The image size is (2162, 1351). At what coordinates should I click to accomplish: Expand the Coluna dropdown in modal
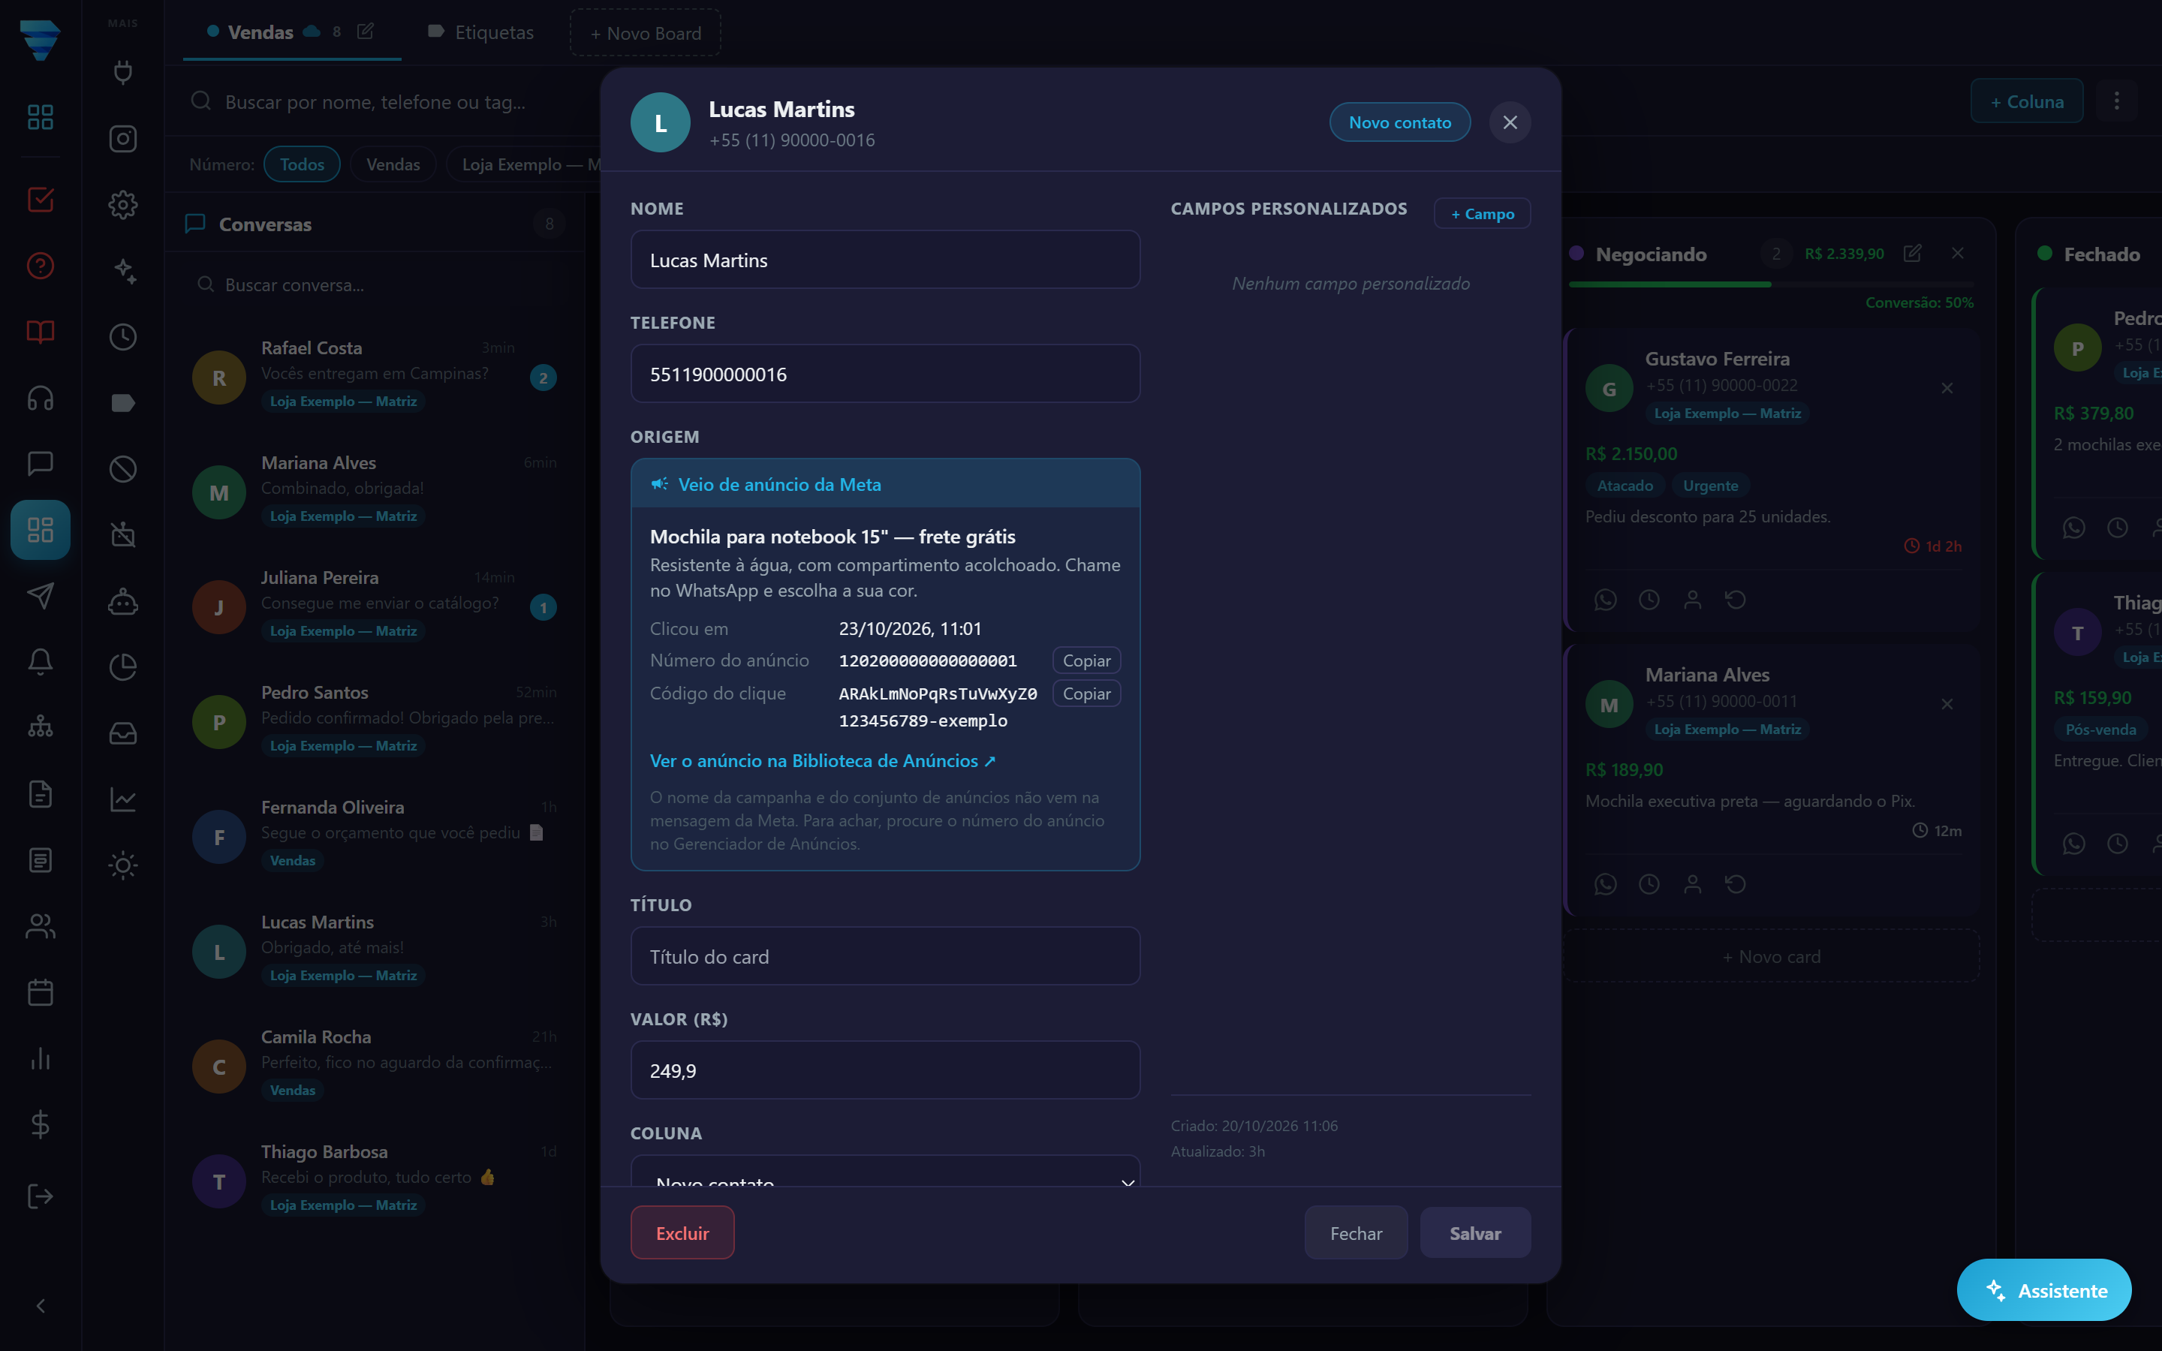(884, 1172)
